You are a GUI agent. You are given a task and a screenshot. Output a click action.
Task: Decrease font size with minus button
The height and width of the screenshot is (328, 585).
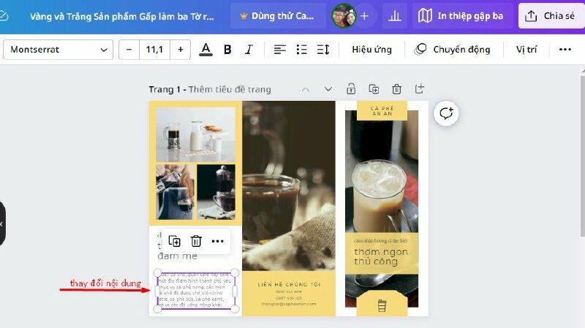pyautogui.click(x=129, y=50)
